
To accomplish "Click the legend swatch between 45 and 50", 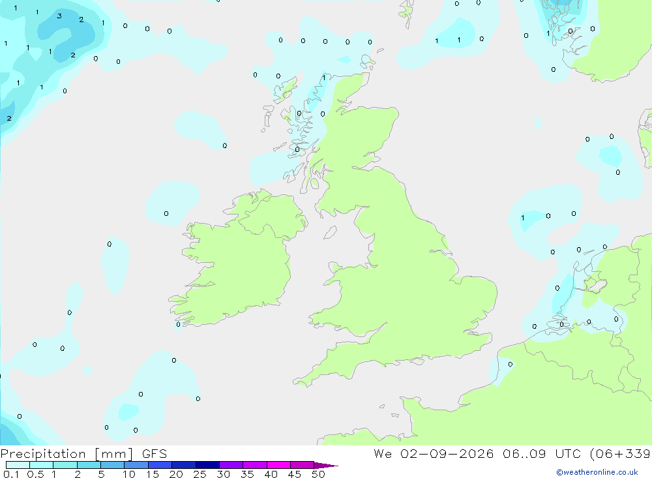I will tap(303, 465).
